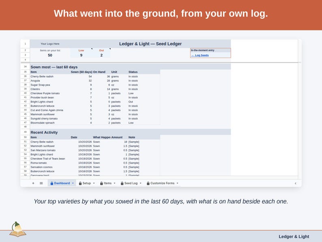The width and height of the screenshot is (322, 242).
Task: Open the all sheets list icon
Action: [x=41, y=183]
